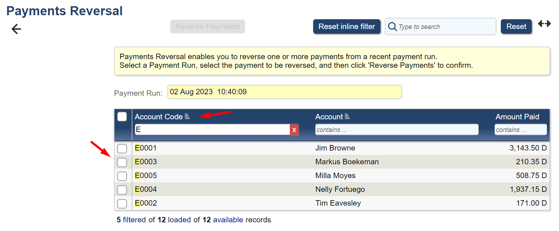This screenshot has width=559, height=231.
Task: Tick the select-all checkbox in table header
Action: 122,117
